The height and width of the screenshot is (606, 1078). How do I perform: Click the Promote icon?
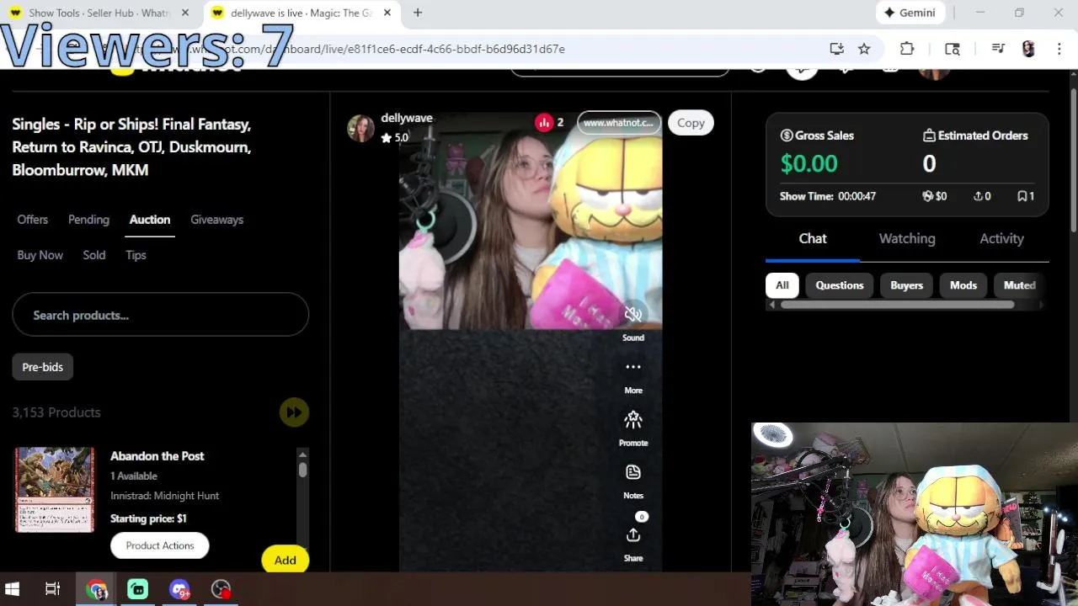point(633,419)
